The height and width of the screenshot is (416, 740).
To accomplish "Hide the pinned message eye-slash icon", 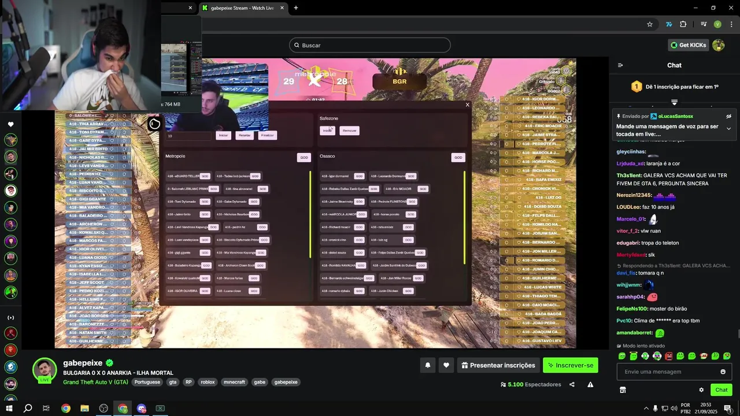I will [x=728, y=116].
